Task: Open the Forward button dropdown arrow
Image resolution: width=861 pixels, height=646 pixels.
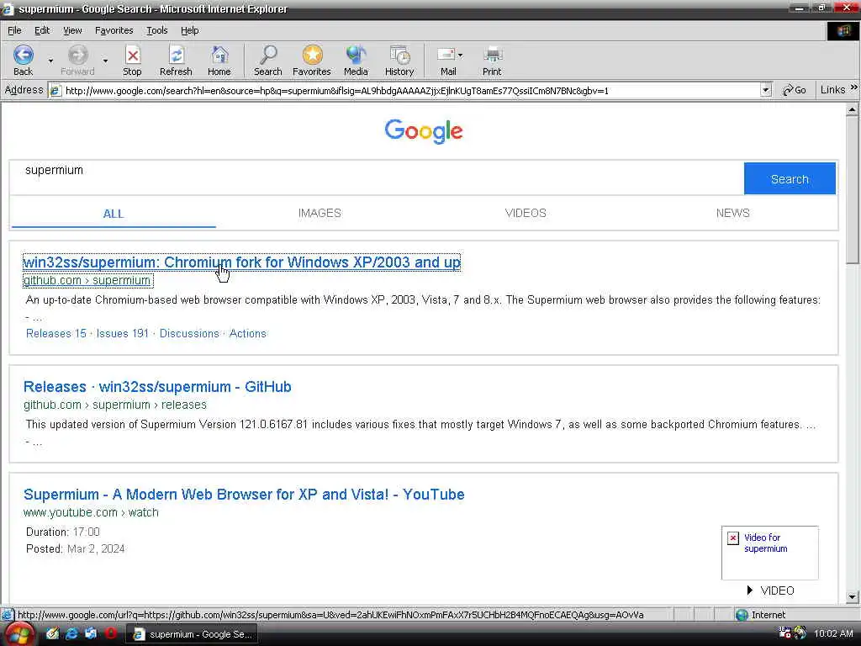Action: point(105,61)
